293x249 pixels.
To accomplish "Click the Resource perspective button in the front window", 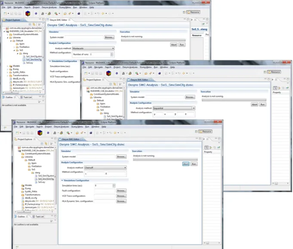I will point(205,131).
